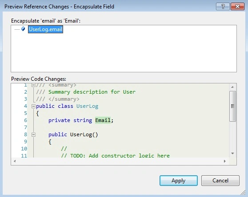The image size is (248, 197).
Task: Click line number 6 in the code gutter
Action: [x=26, y=120]
